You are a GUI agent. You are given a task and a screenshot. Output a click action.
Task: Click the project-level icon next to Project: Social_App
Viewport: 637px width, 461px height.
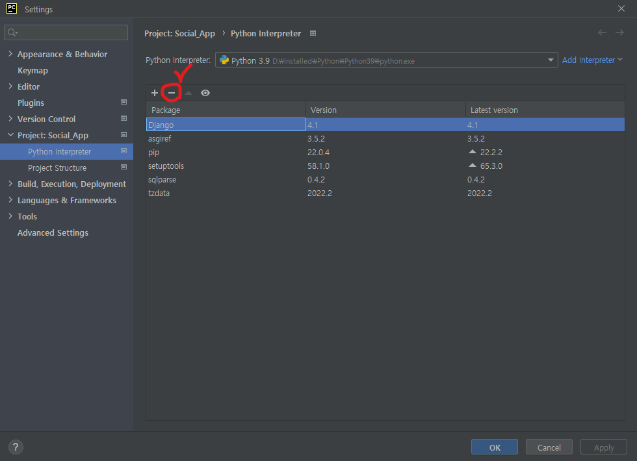pos(124,135)
